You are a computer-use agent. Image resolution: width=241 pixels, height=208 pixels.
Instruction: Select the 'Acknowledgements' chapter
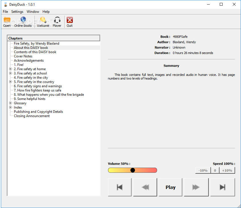(x=29, y=61)
